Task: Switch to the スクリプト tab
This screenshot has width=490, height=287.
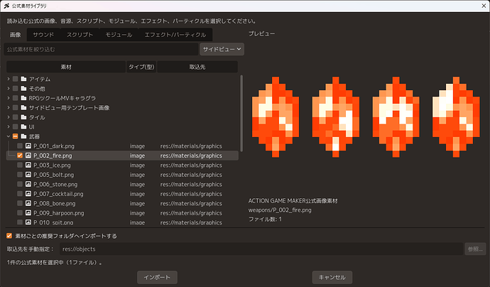Action: pos(80,35)
